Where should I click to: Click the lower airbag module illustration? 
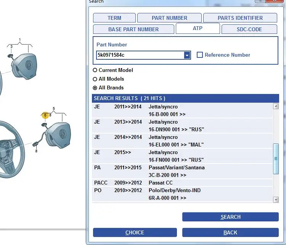click(58, 135)
